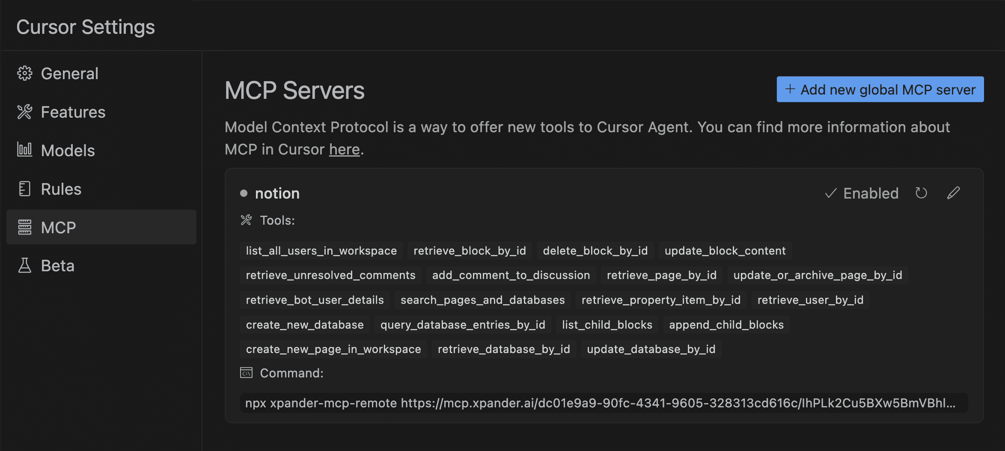Toggle the Enabled state for notion
The image size is (1005, 451).
click(861, 193)
